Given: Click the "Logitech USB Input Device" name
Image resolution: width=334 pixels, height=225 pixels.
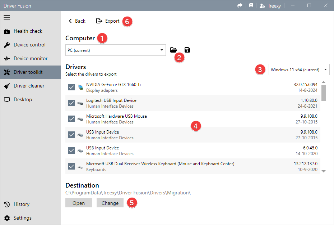Looking at the screenshot, I should click(111, 100).
